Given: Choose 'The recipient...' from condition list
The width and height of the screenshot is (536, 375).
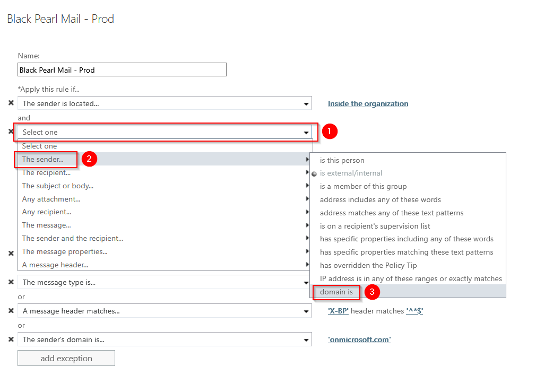Looking at the screenshot, I should [x=46, y=172].
